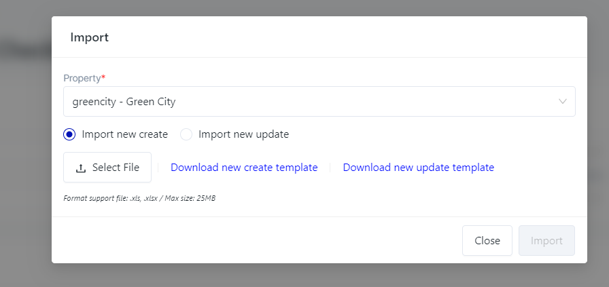Click the 'Format support file' hint text
The height and width of the screenshot is (287, 609).
tap(139, 199)
